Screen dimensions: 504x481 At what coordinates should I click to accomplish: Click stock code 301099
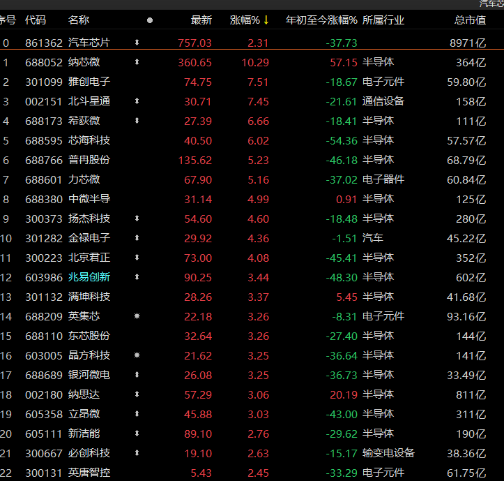point(44,82)
